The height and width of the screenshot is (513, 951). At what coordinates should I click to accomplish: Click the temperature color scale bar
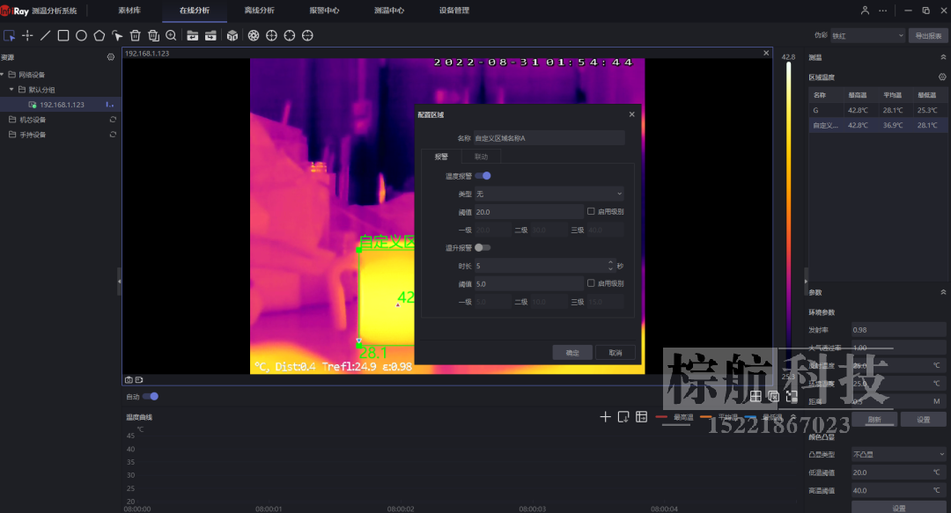click(788, 216)
